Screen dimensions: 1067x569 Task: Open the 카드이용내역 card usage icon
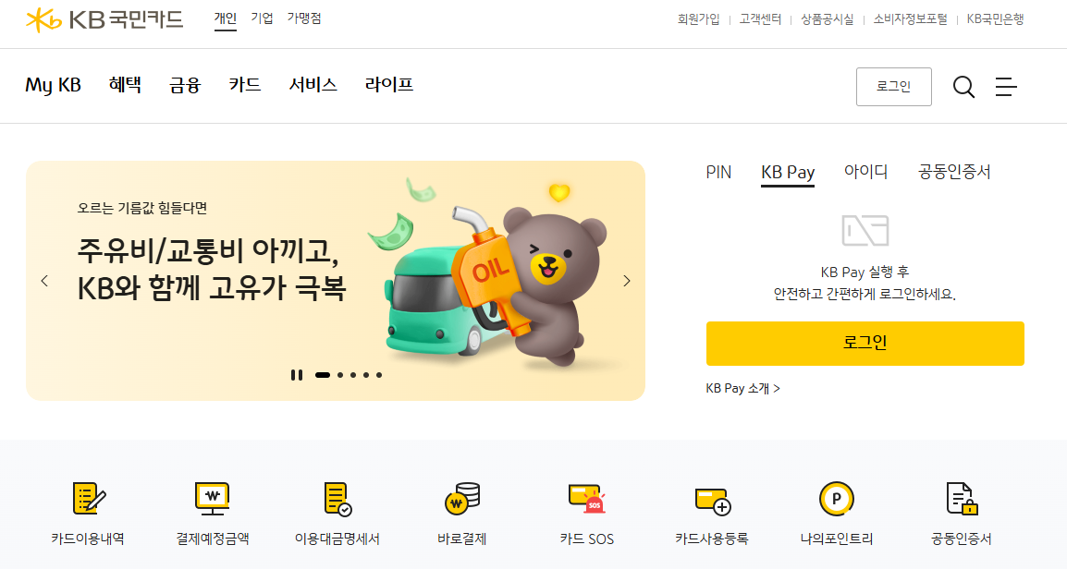88,499
